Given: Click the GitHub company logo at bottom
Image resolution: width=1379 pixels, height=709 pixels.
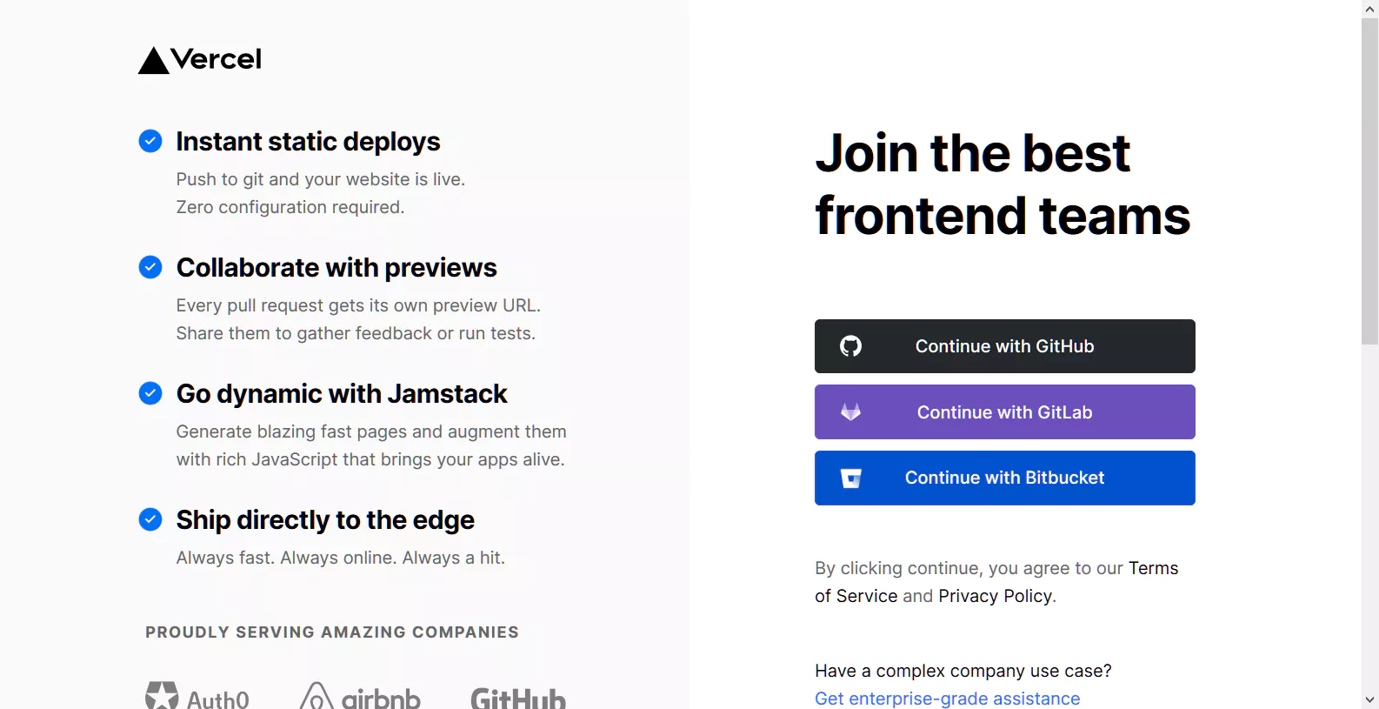Looking at the screenshot, I should point(518,698).
